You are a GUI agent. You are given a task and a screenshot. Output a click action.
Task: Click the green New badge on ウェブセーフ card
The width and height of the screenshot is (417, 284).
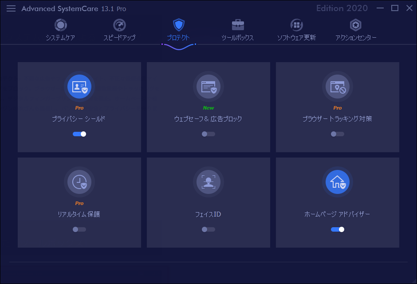(x=208, y=108)
